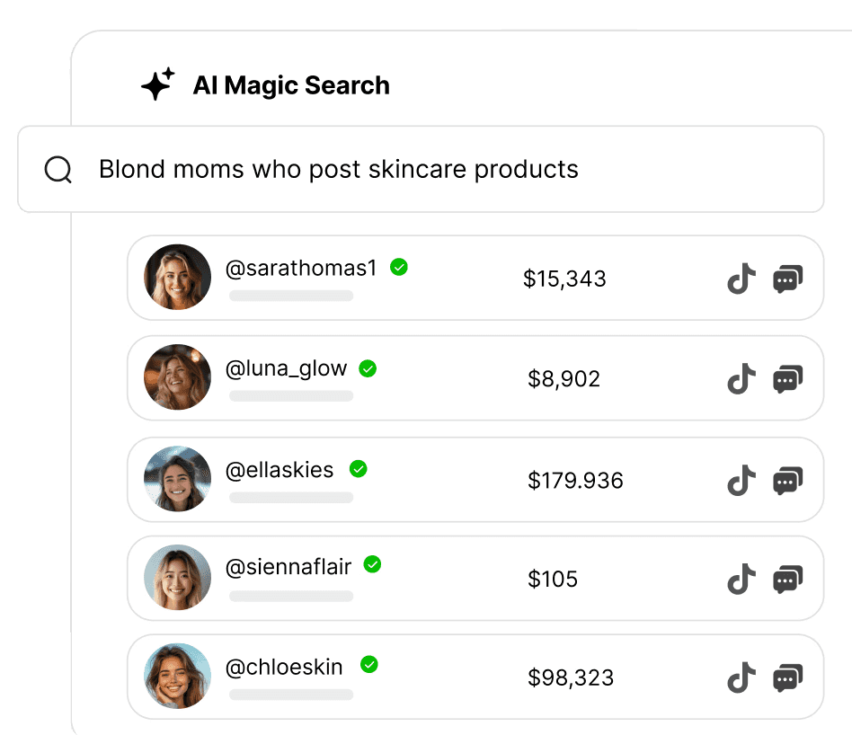This screenshot has width=852, height=735.
Task: Open the chat icon on @chloeskin's row
Action: pos(787,677)
